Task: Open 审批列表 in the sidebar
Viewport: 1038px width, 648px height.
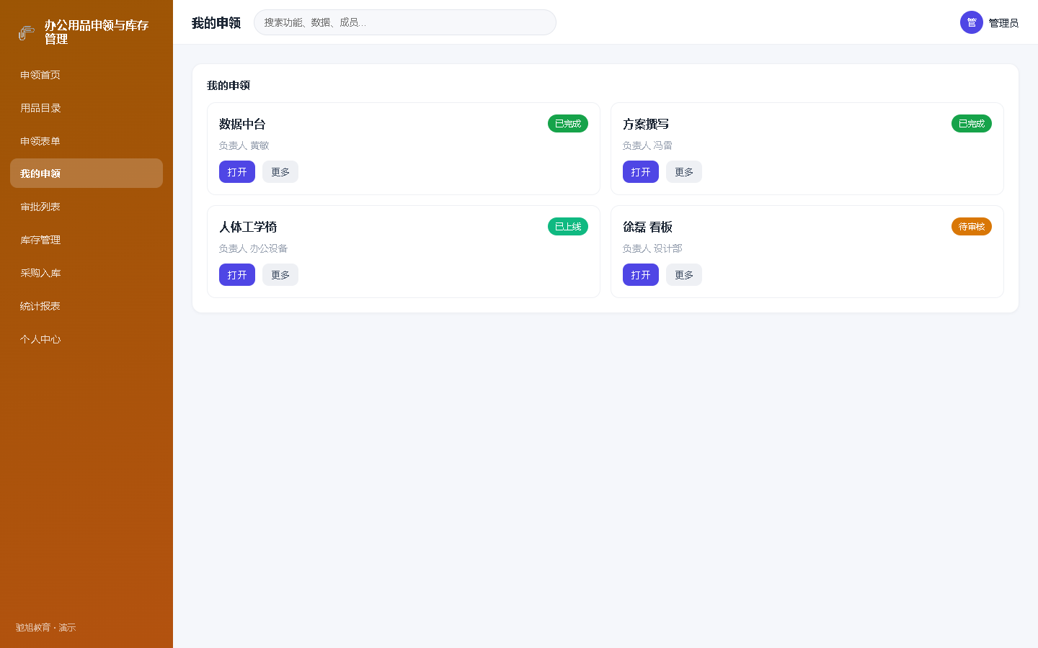Action: [86, 207]
